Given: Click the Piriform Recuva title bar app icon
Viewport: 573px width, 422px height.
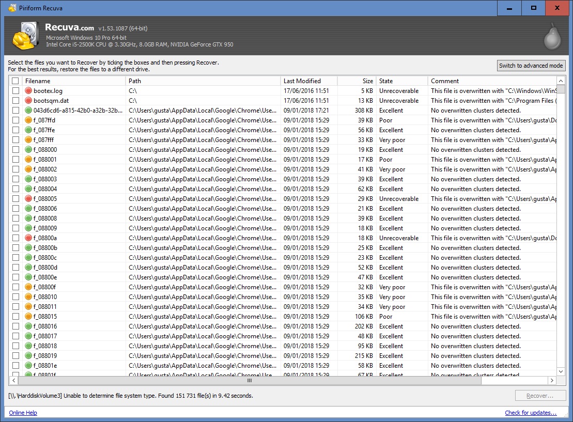Looking at the screenshot, I should tap(12, 8).
